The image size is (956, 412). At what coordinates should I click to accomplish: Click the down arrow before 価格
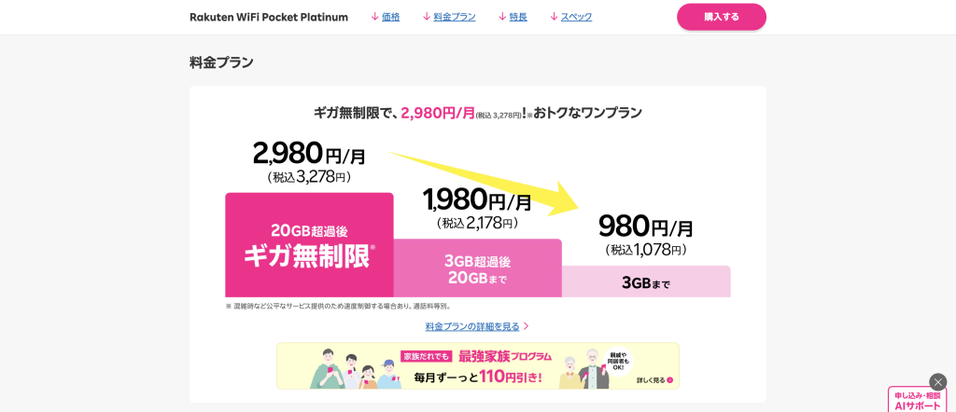coord(374,17)
